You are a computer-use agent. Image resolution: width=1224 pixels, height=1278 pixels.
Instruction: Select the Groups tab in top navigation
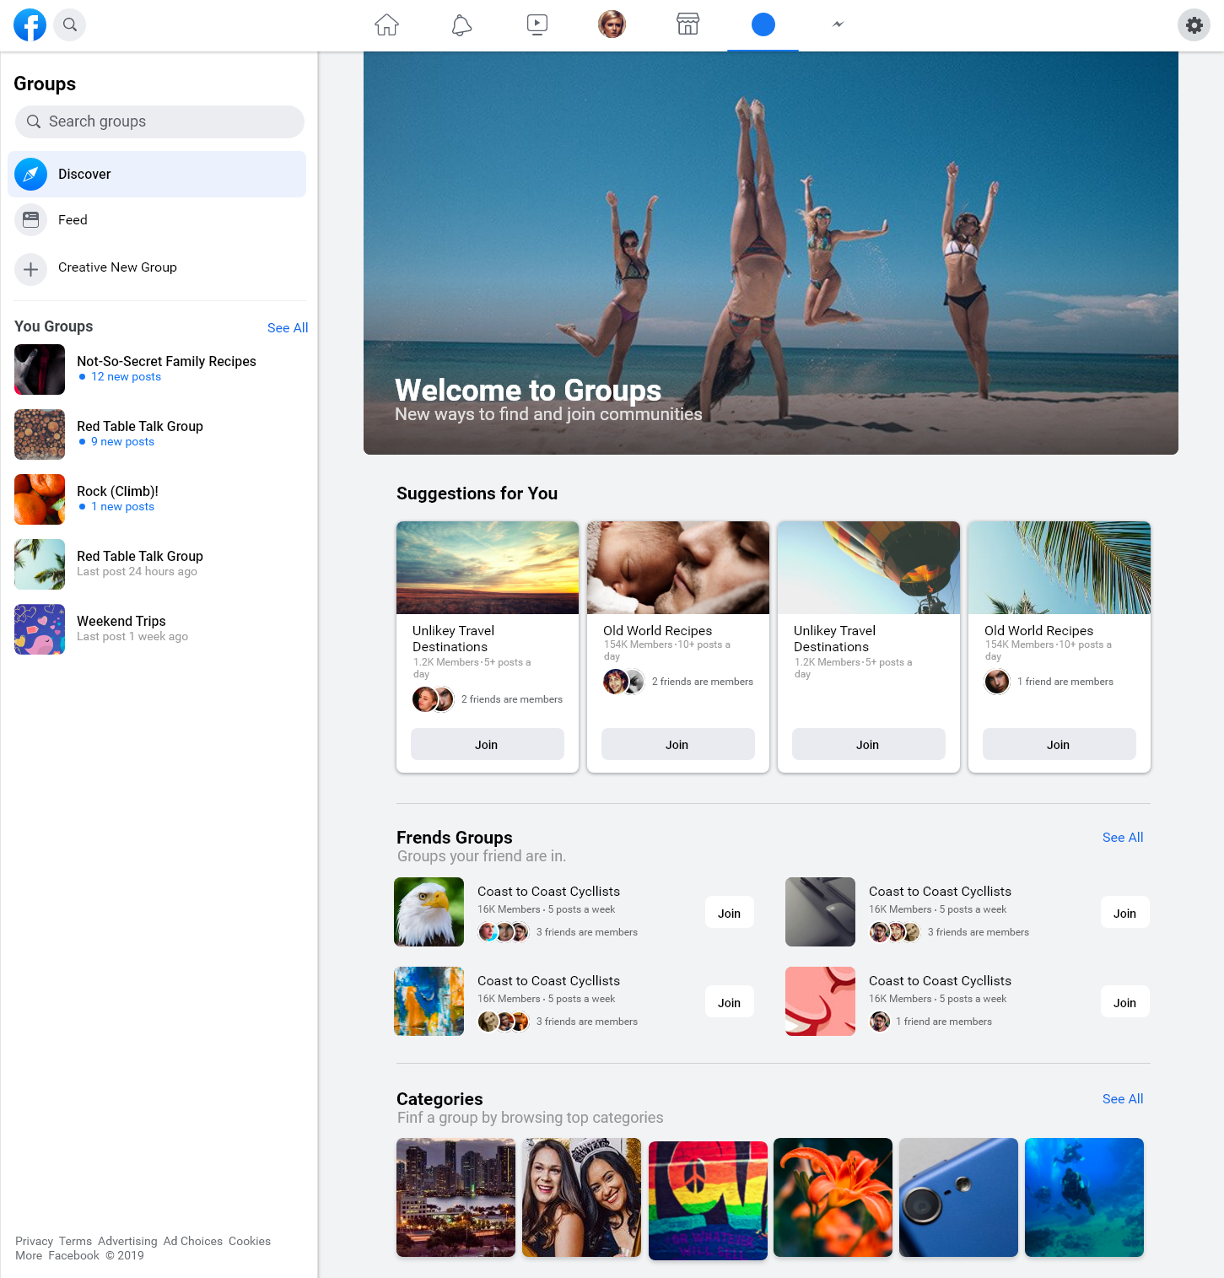pyautogui.click(x=763, y=25)
